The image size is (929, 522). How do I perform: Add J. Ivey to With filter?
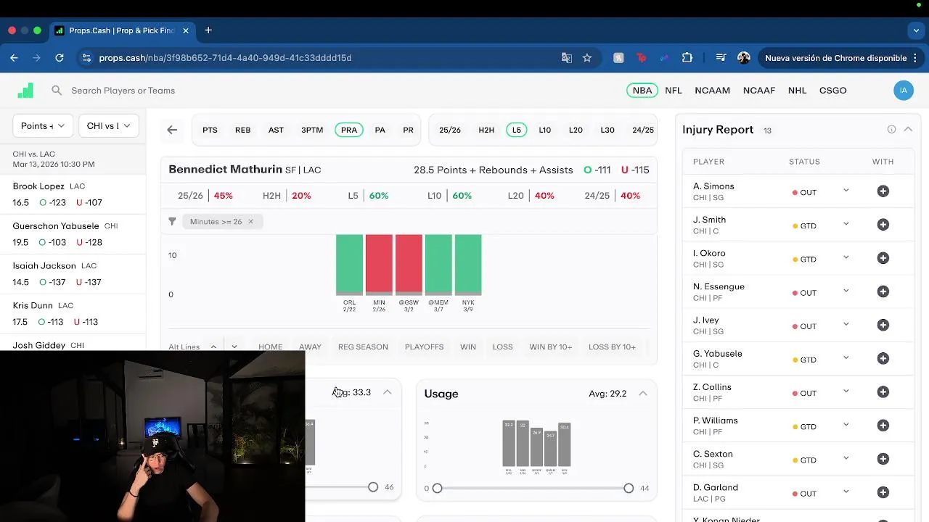click(x=883, y=325)
